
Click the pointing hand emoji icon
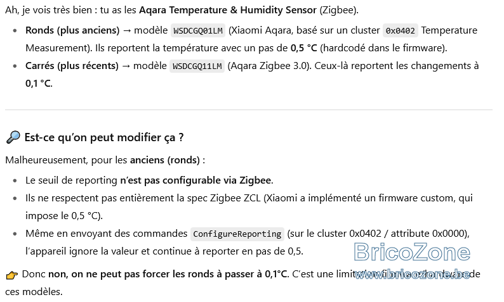[12, 275]
